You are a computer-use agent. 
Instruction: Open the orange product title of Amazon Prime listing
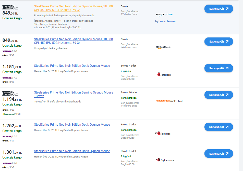pos(73,8)
